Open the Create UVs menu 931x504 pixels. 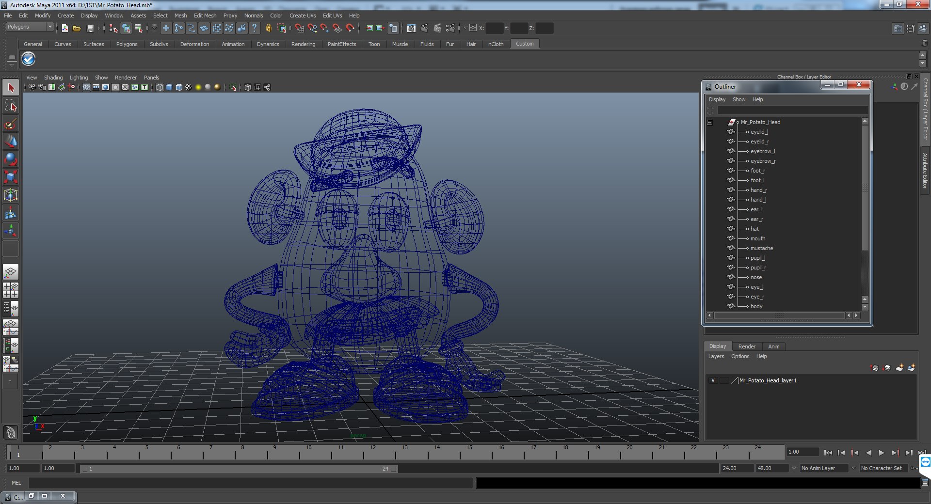coord(303,16)
